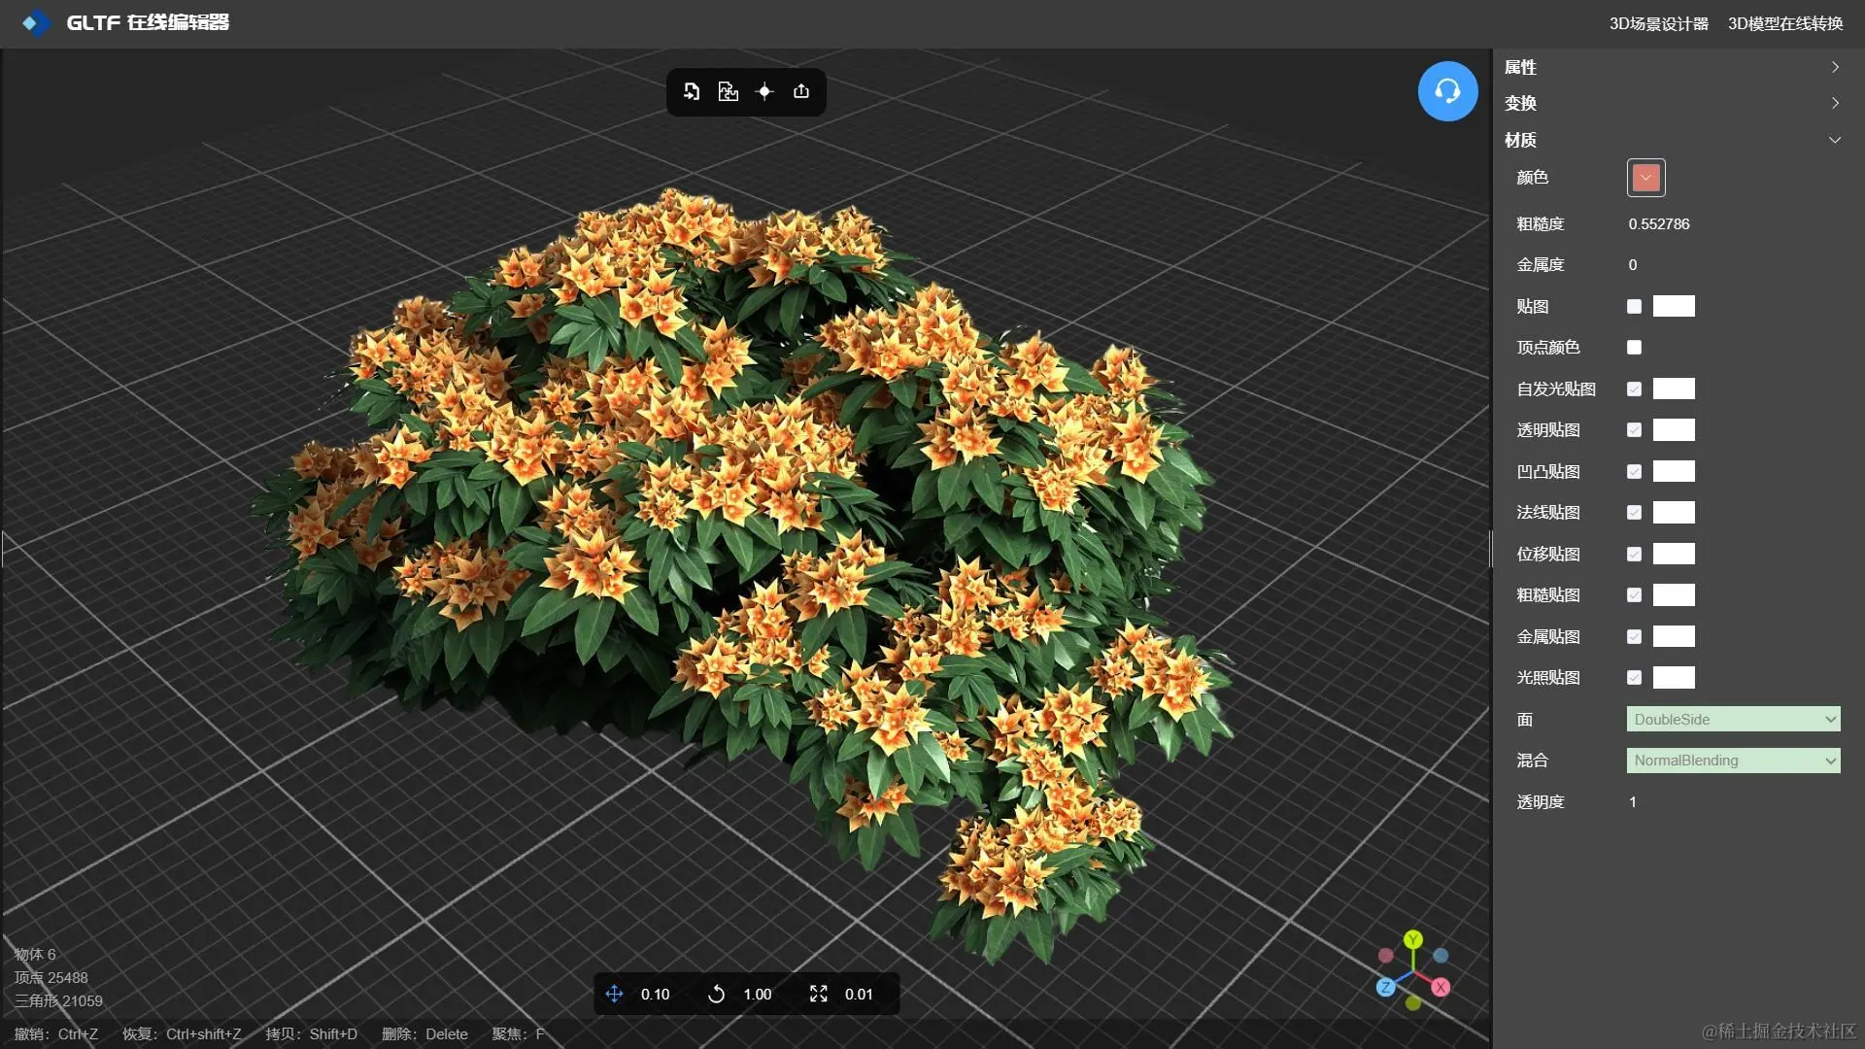The image size is (1865, 1049).
Task: Click the GLTF 在线编辑器 logo title
Action: point(147,22)
